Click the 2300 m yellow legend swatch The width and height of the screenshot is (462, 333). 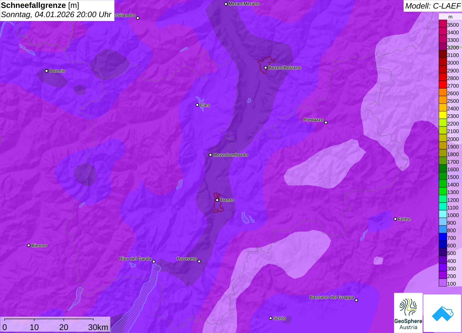(443, 115)
